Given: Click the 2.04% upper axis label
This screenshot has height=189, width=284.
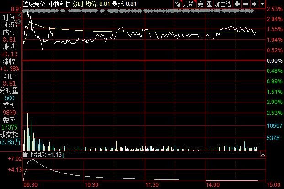Looking at the screenshot, I should click(x=274, y=19).
